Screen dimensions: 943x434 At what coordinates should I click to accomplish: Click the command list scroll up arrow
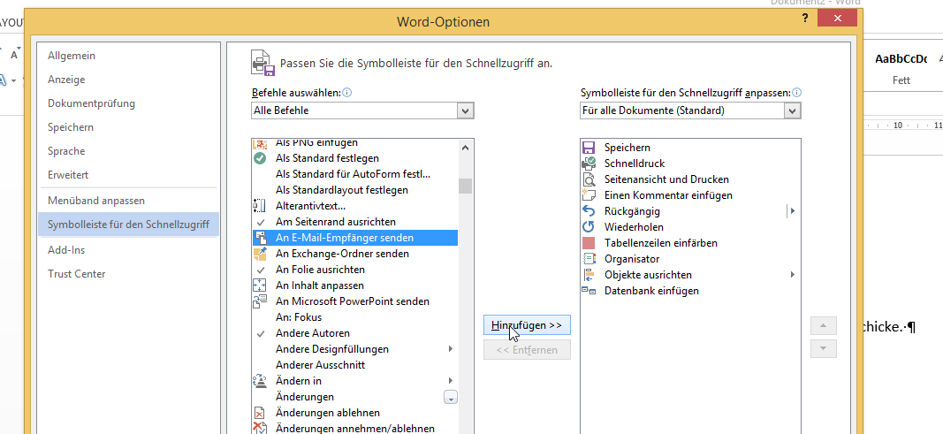pos(465,147)
